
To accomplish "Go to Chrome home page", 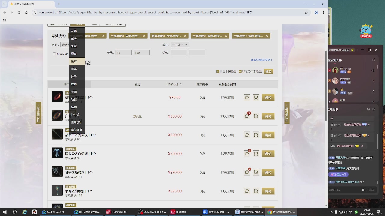I will (x=26, y=13).
